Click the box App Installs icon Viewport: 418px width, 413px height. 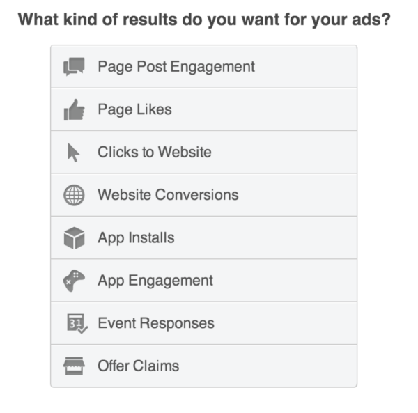(x=74, y=238)
